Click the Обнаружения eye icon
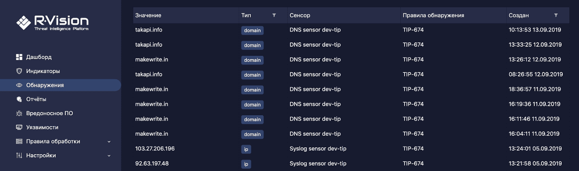Viewport: 579px width, 171px height. 19,85
